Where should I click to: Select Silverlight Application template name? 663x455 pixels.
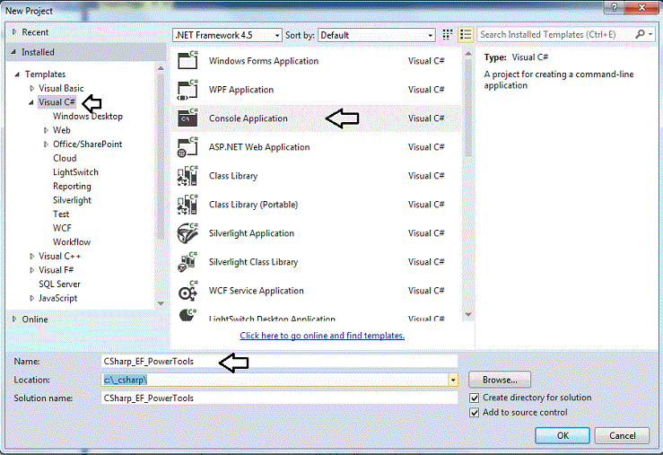[251, 233]
